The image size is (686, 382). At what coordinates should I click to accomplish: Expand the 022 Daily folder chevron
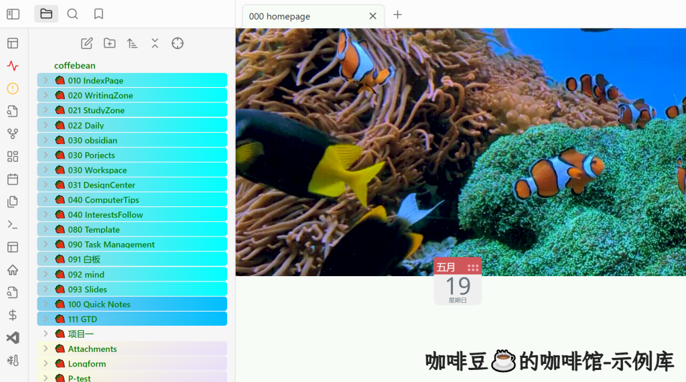(46, 125)
